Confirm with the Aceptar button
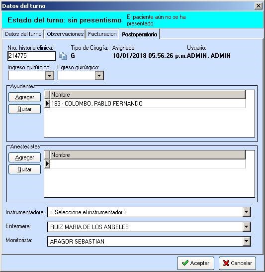Screen dimensions: 265x272 [195, 263]
